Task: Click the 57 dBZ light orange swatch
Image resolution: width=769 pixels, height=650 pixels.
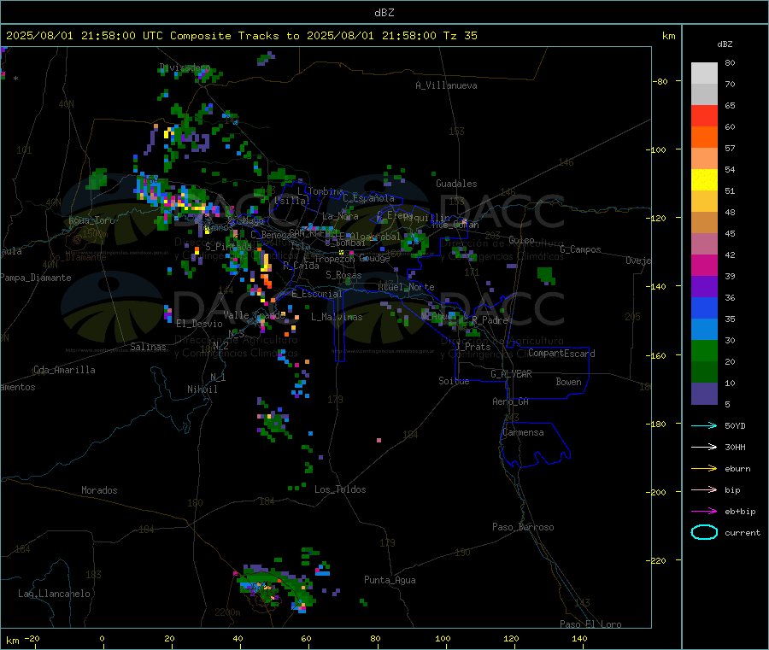Action: [x=704, y=158]
